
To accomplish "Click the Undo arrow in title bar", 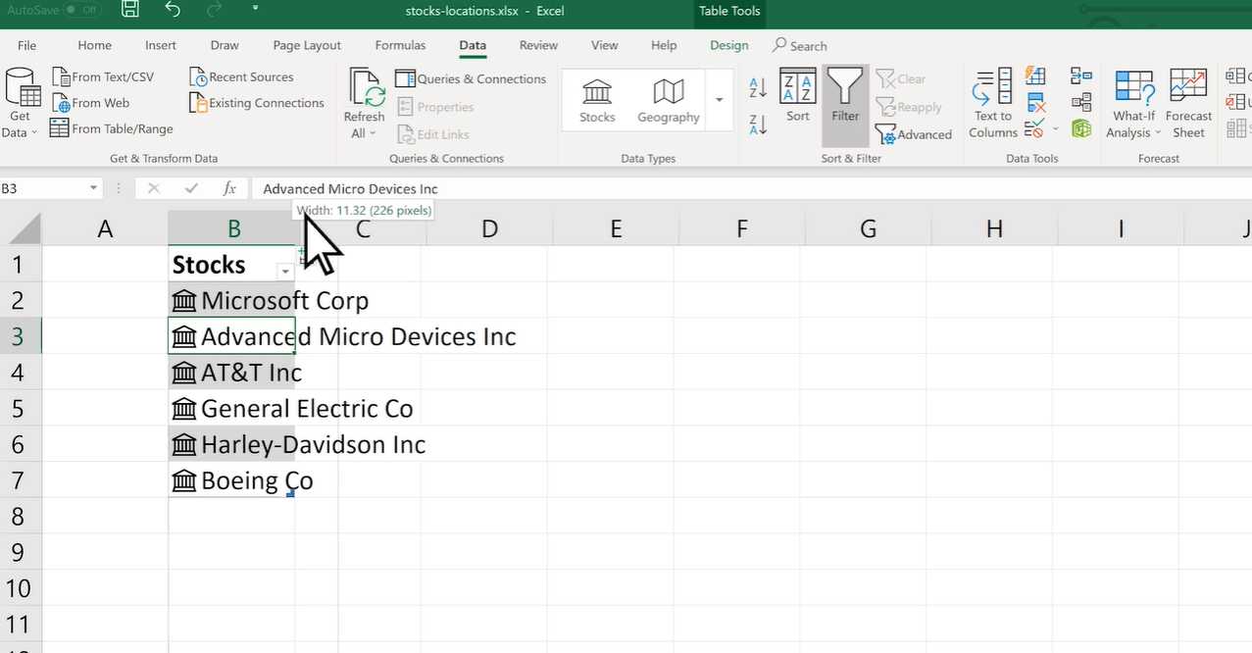I will point(173,10).
